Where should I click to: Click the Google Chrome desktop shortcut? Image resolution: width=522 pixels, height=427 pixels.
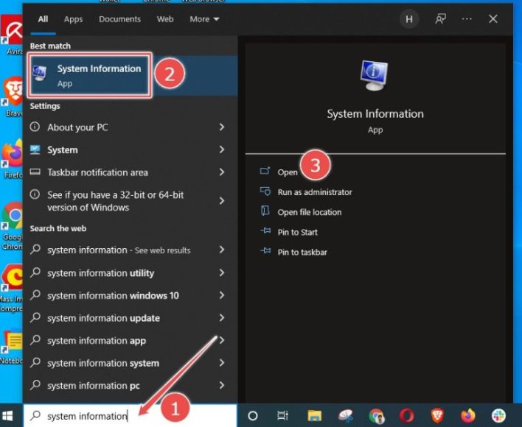(x=12, y=226)
